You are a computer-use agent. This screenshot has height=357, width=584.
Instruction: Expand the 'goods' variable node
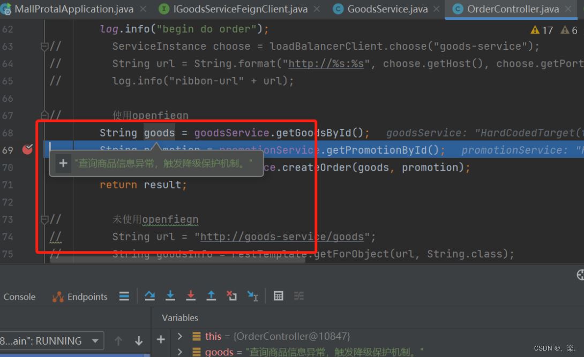coord(180,352)
